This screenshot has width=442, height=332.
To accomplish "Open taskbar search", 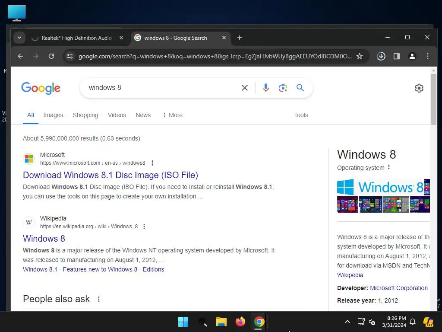I will click(202, 322).
